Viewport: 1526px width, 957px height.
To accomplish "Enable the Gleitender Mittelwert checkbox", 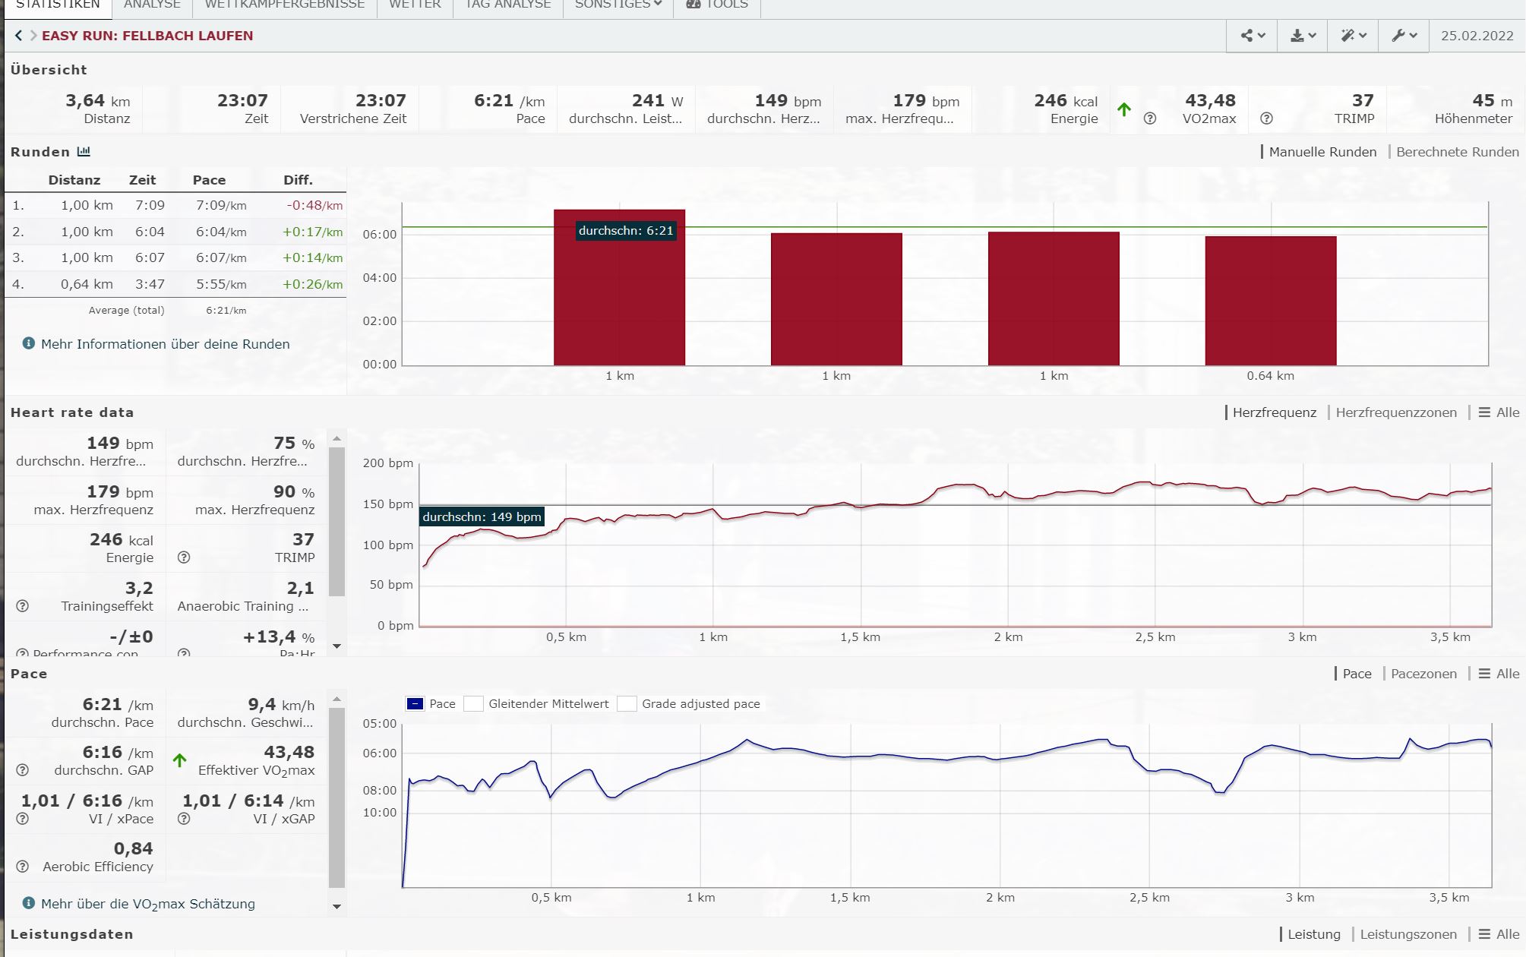I will 473,704.
